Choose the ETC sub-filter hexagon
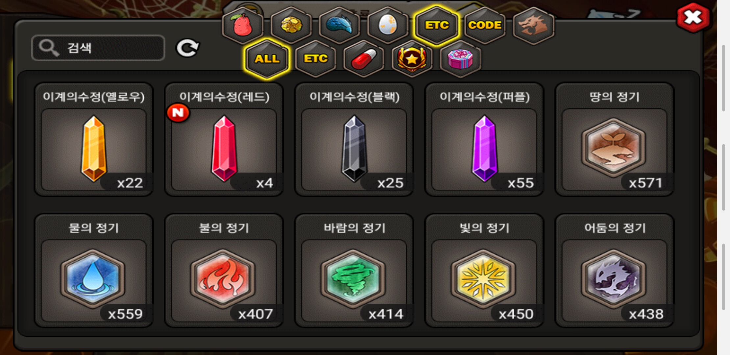Viewport: 730px width, 355px height. coord(316,59)
